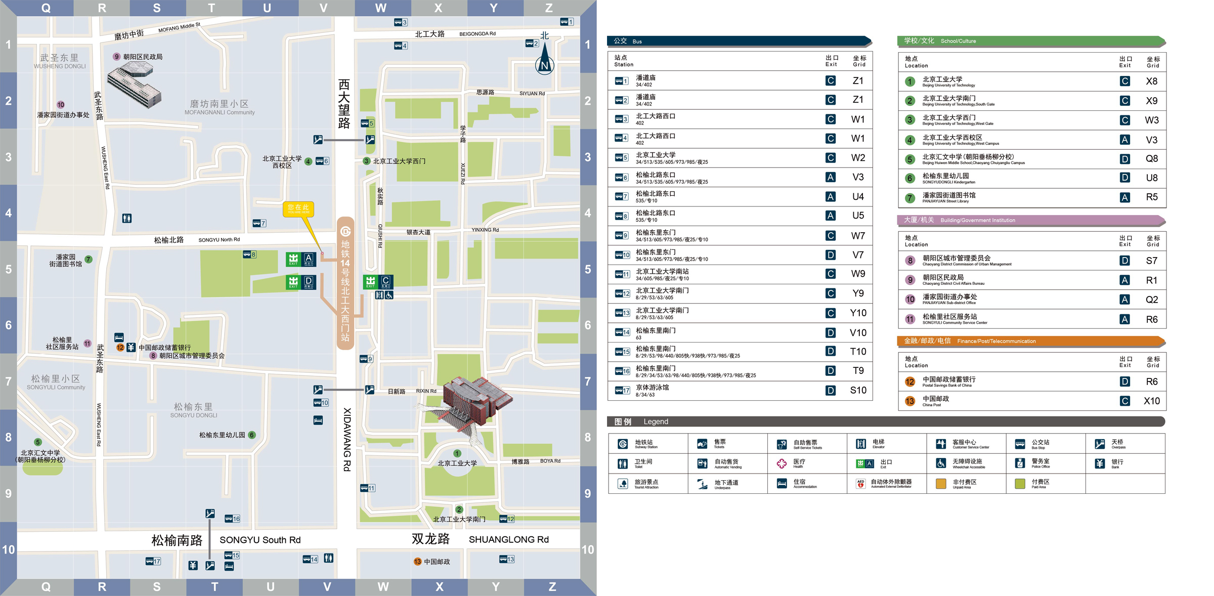Click the Self-Service Tickets legend icon

coord(782,444)
